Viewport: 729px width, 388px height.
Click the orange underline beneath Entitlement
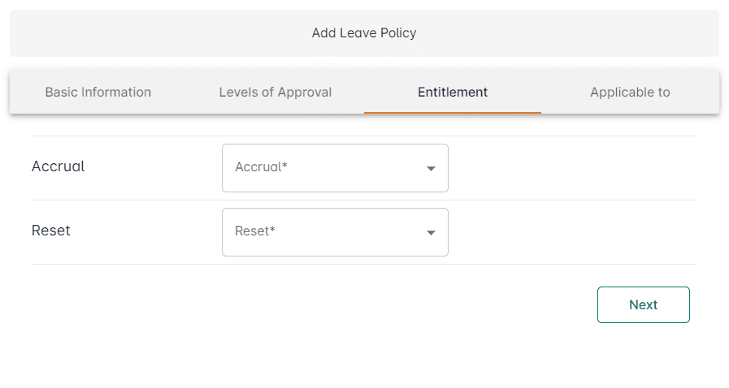point(453,112)
